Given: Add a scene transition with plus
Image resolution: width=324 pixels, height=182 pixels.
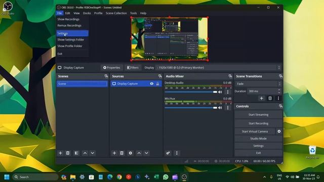Looking at the screenshot, I should 261,99.
